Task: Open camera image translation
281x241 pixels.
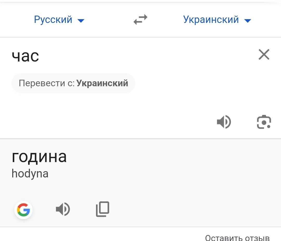Action: pyautogui.click(x=264, y=122)
